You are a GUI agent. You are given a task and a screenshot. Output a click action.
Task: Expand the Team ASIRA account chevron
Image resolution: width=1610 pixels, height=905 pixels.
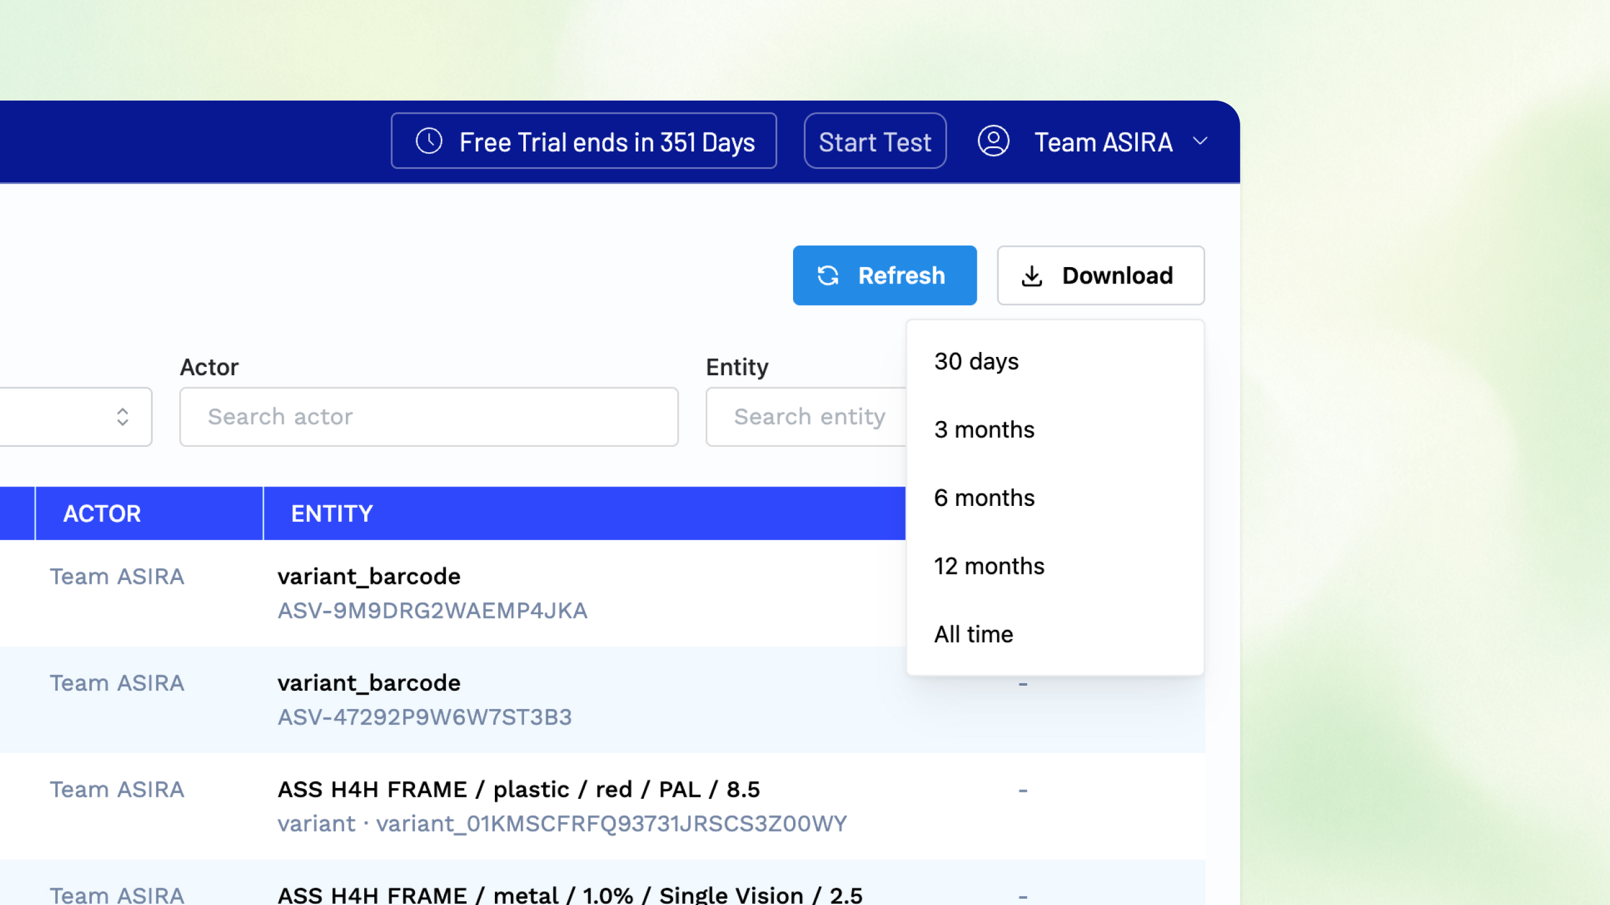click(1200, 141)
